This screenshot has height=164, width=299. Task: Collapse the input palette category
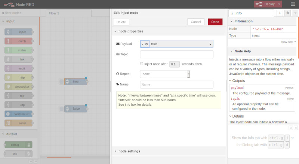coord(19,21)
